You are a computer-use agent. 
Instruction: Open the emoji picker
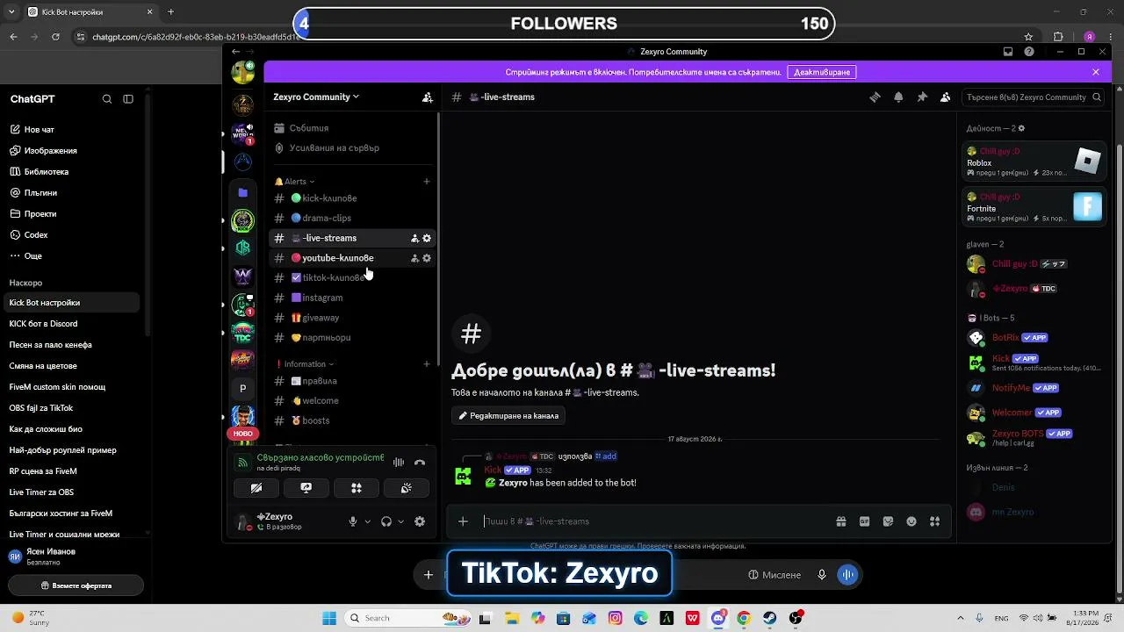click(911, 521)
